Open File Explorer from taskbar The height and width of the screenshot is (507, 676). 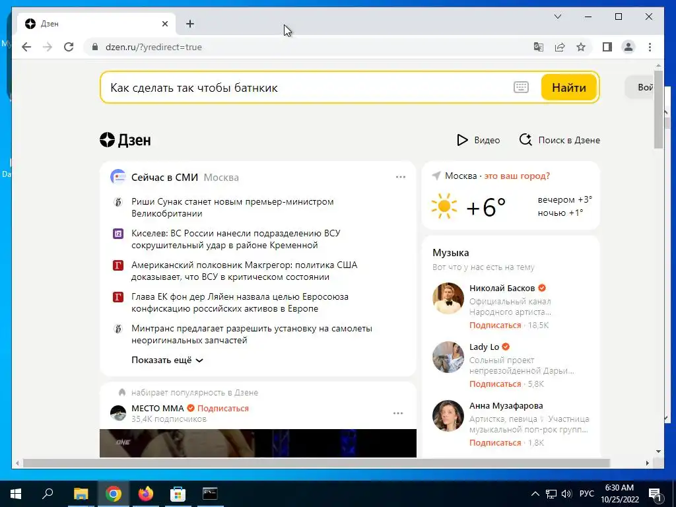point(81,494)
